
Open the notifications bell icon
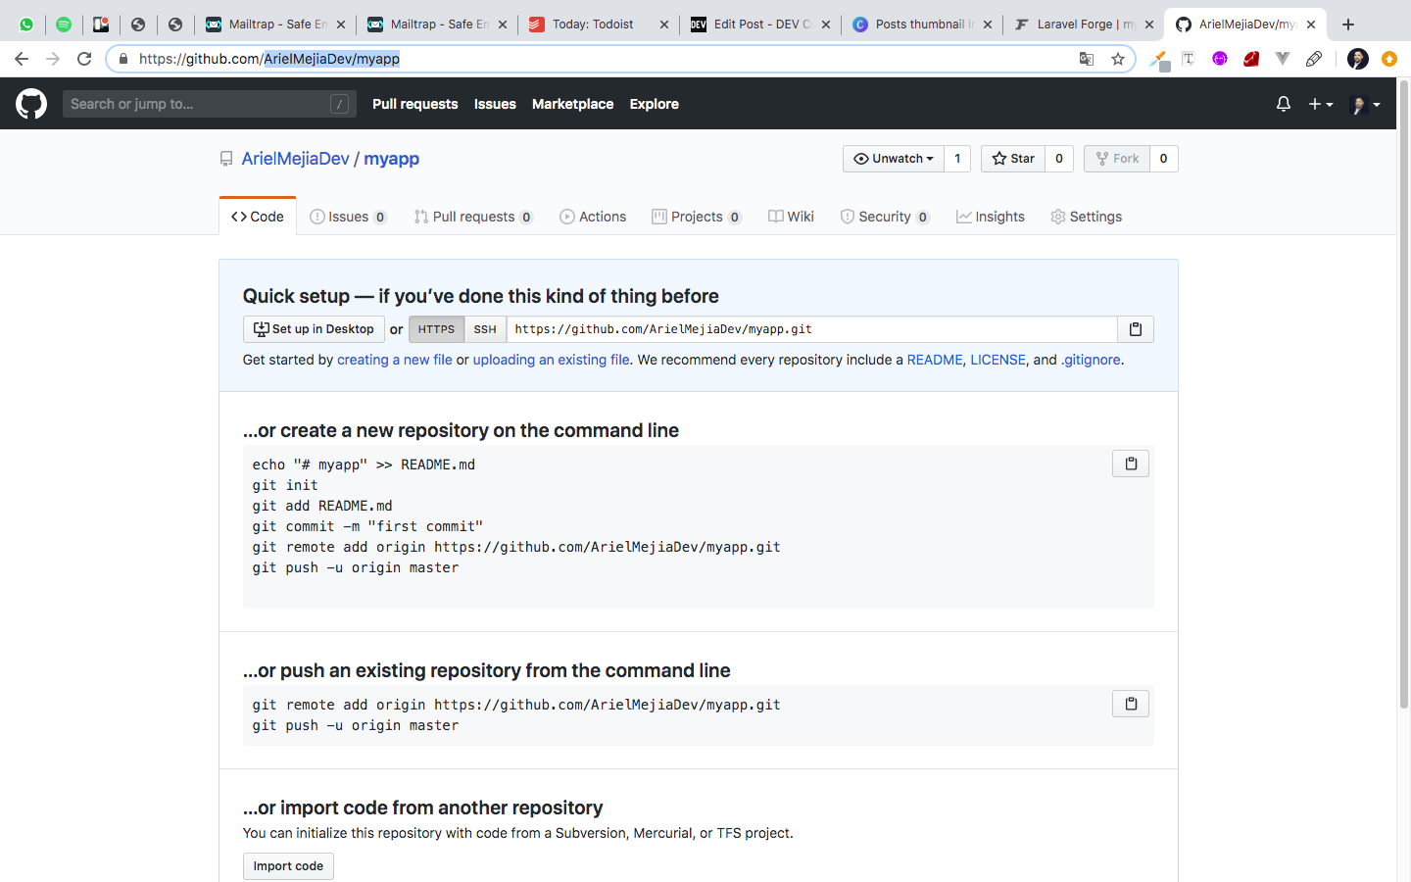click(x=1284, y=104)
